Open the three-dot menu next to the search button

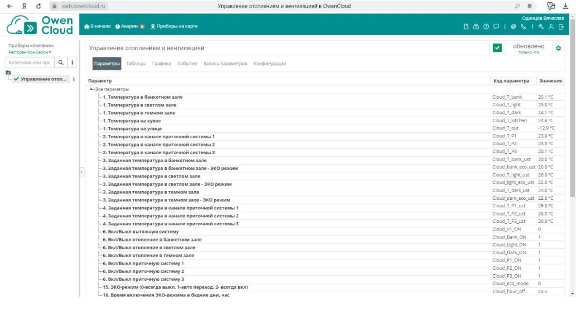pos(72,62)
